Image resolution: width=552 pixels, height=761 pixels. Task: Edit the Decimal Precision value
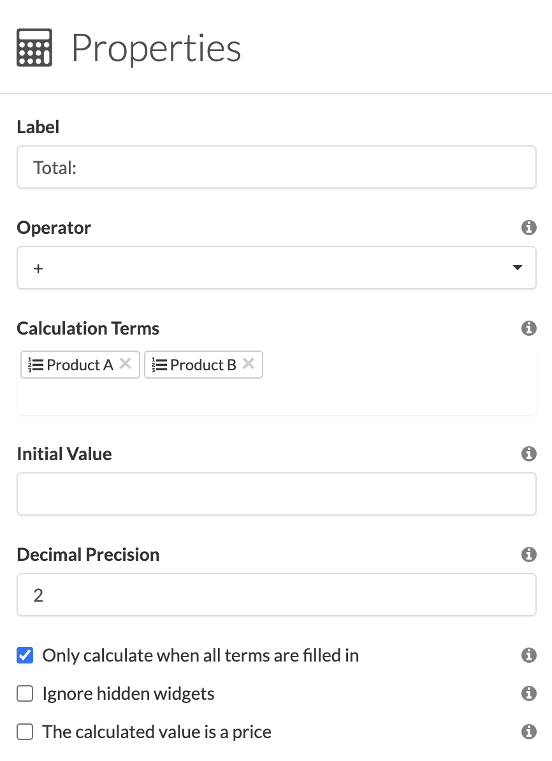(x=276, y=595)
